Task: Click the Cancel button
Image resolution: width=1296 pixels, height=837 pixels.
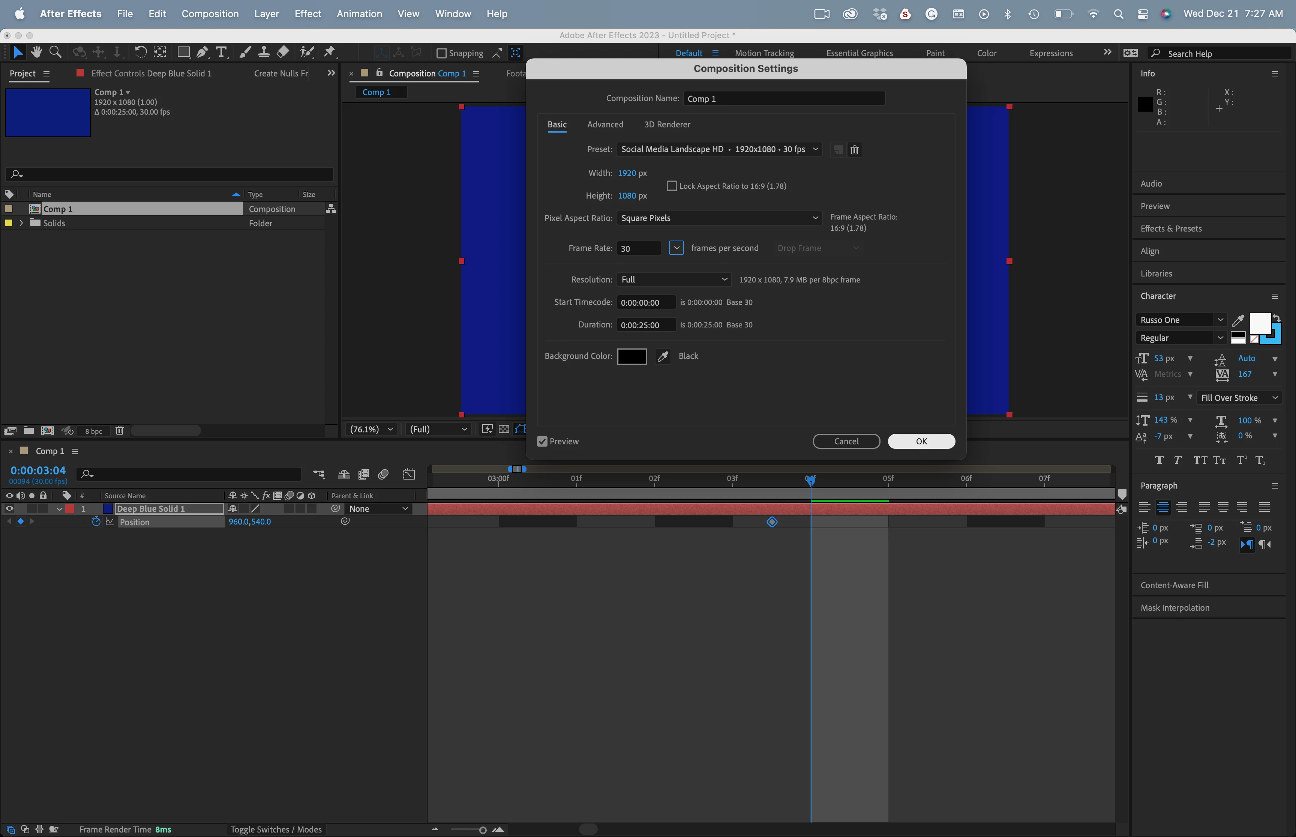Action: click(846, 441)
